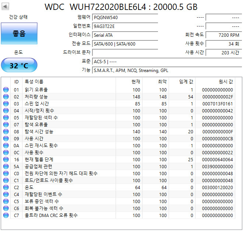Select the 전송 모드 label
This screenshot has height=231, width=243.
[x=81, y=43]
